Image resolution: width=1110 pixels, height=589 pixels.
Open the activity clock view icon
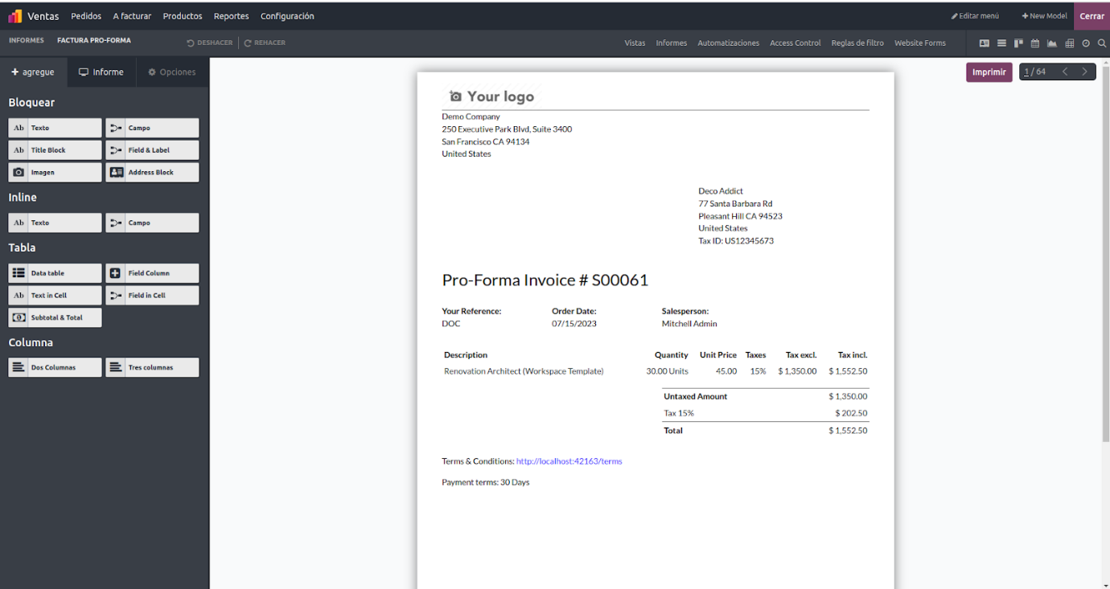pos(1086,43)
